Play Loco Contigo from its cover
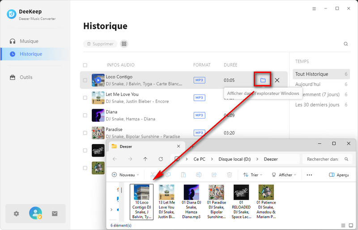The image size is (358, 230). 98,80
